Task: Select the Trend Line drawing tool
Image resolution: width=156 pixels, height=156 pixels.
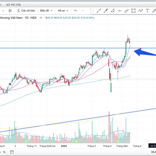Action: click(99, 11)
